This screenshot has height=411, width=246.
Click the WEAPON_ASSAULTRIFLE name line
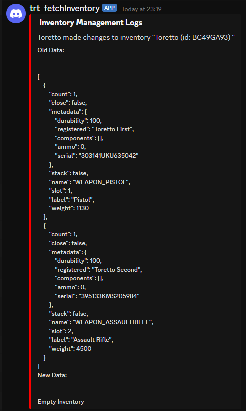(101, 322)
